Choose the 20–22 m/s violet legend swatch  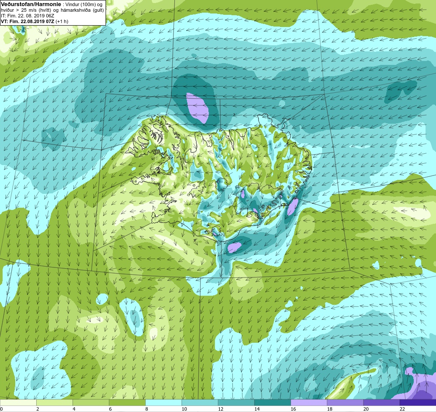[x=381, y=402]
